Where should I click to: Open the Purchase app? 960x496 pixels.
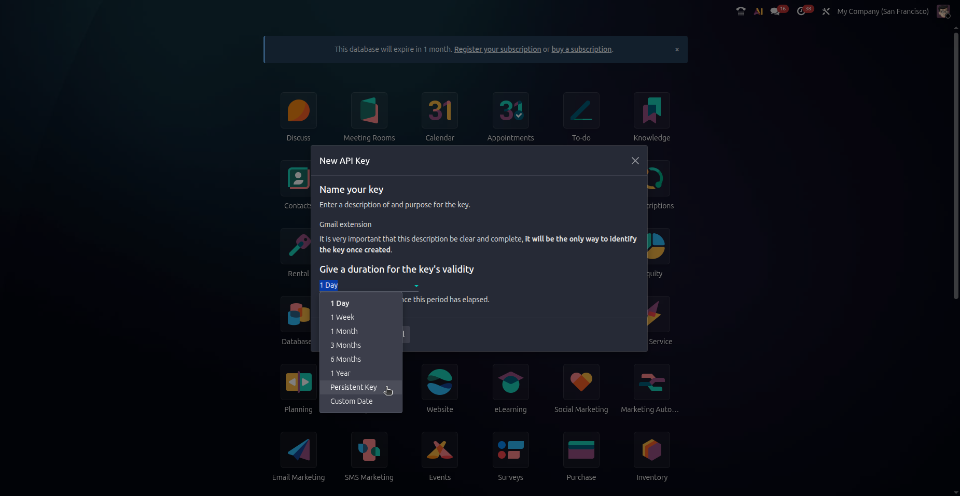tap(581, 450)
